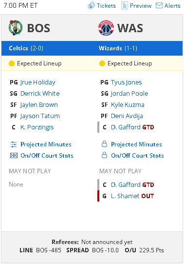Open the Jrue Holiday player link
The image size is (184, 265).
click(38, 82)
